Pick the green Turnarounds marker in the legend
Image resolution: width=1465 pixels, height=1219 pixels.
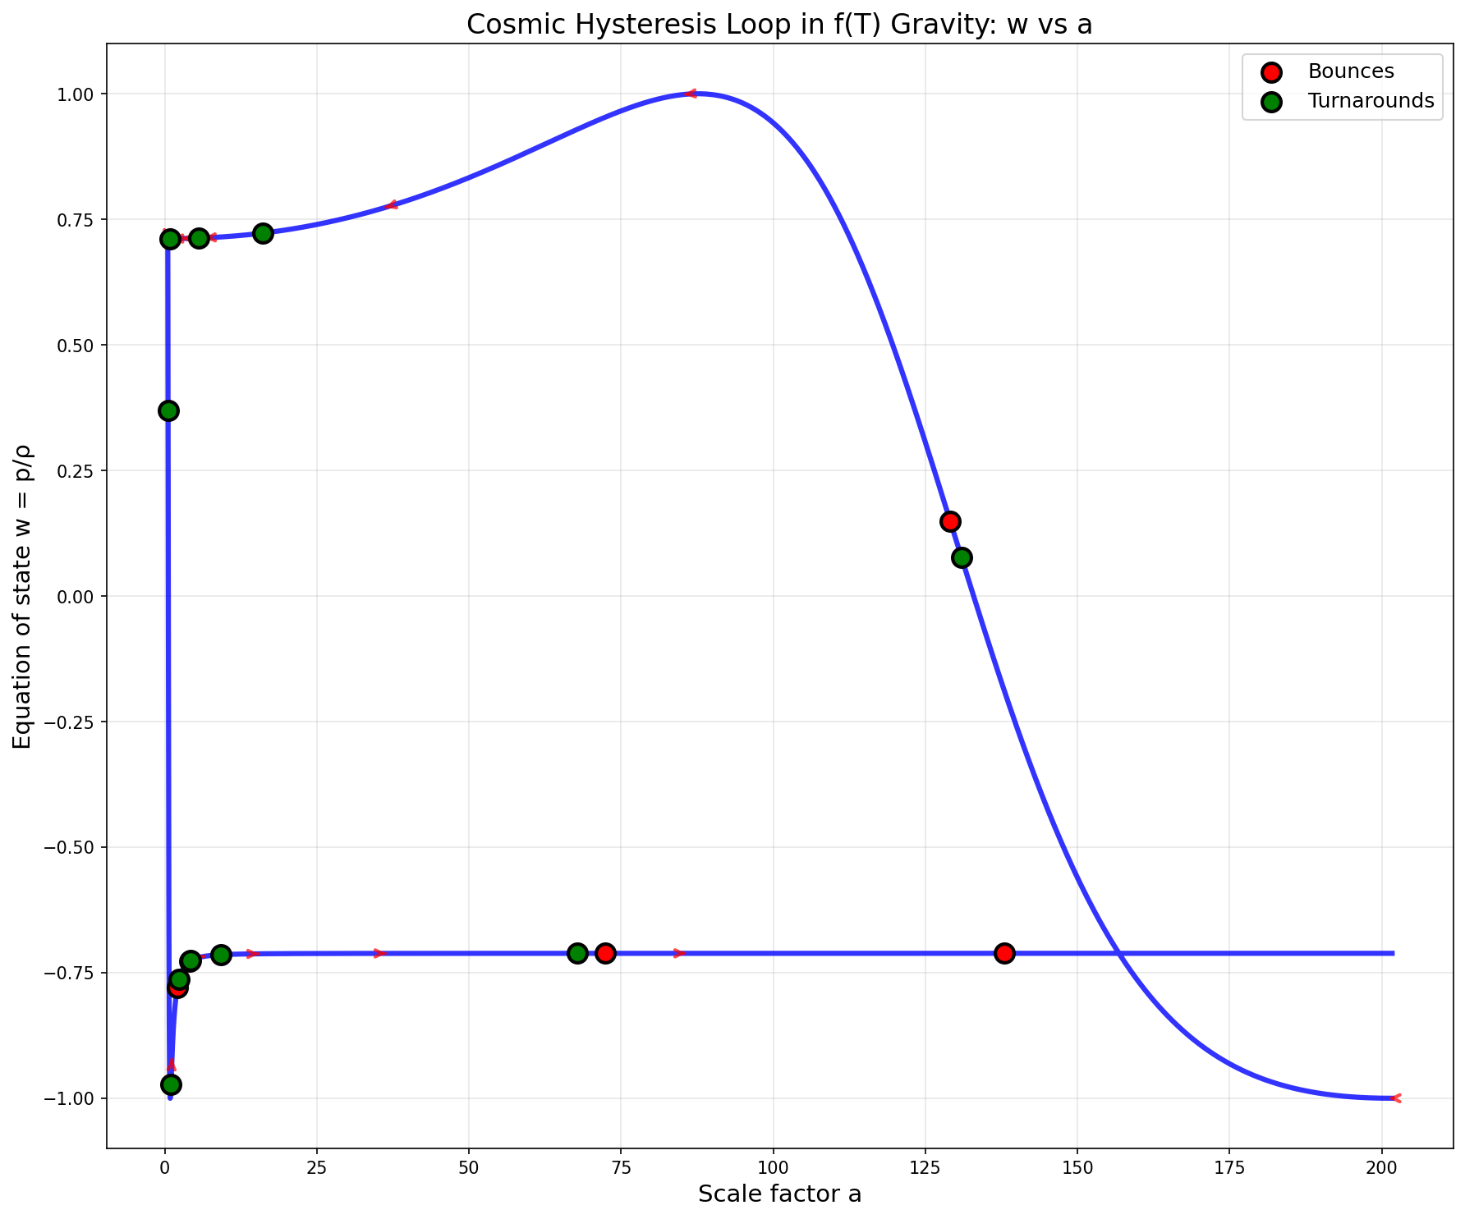pos(1272,102)
